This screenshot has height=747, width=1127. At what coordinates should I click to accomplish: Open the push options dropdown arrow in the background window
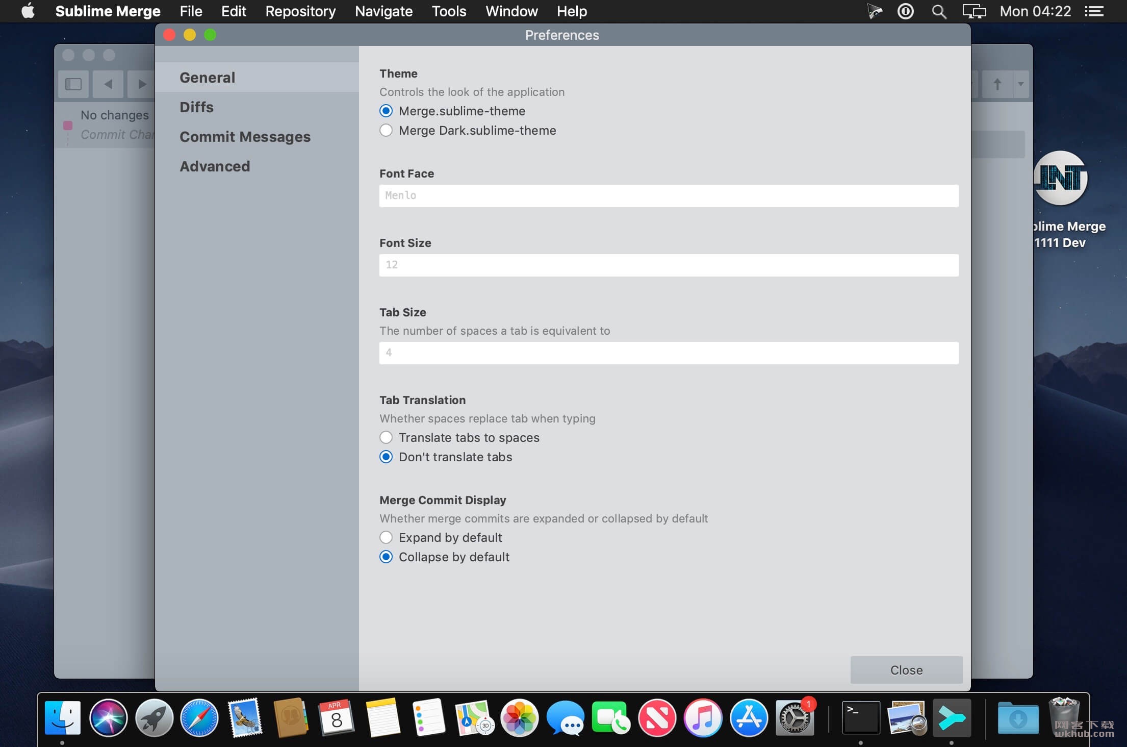1020,84
